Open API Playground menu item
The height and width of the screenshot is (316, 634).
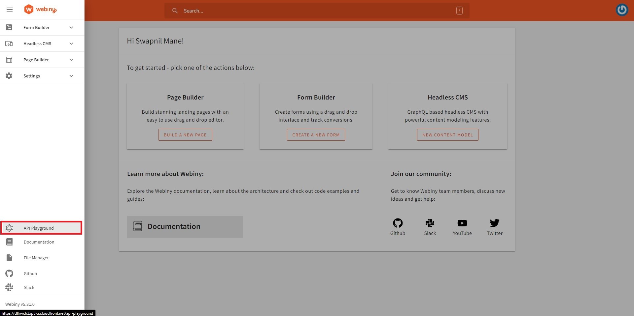pos(41,228)
